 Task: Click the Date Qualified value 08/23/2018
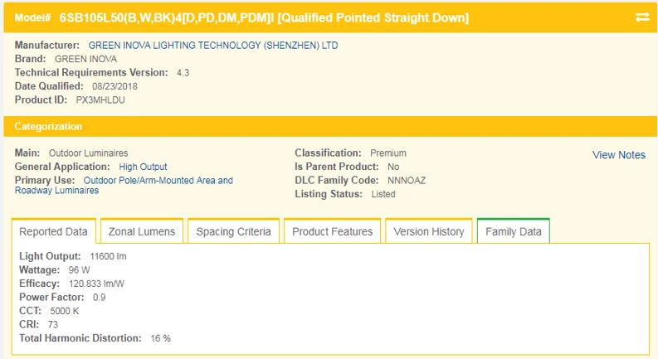click(115, 86)
